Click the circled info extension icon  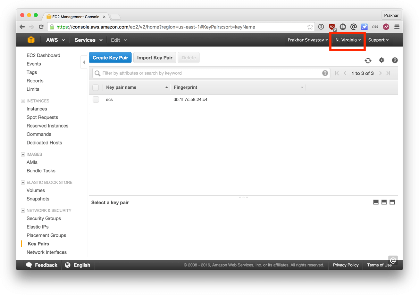[x=321, y=27]
